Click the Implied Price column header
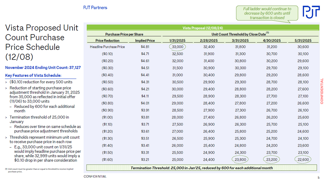 pyautogui.click(x=145, y=40)
